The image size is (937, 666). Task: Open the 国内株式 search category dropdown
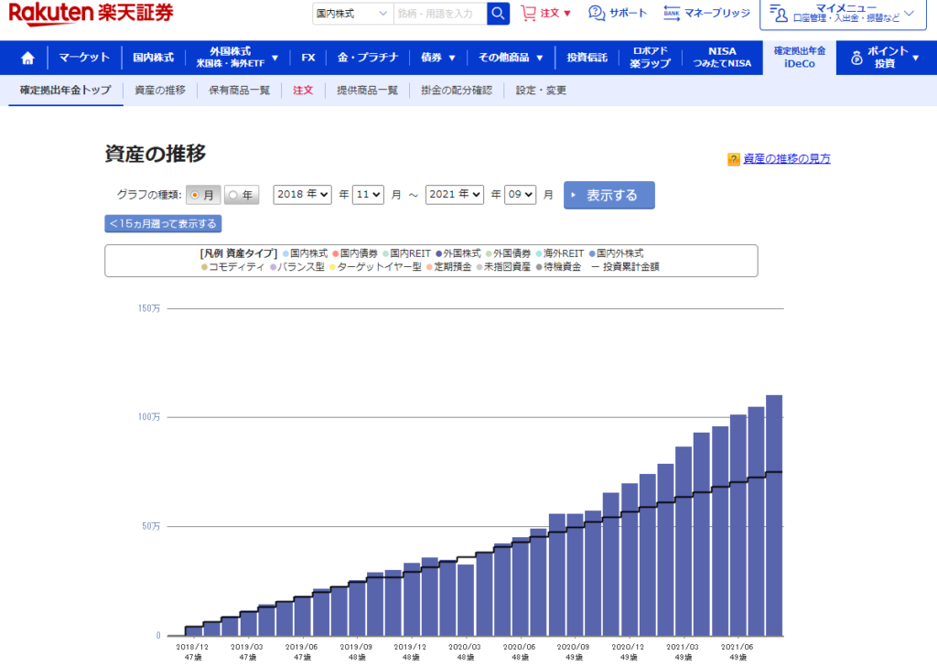351,14
